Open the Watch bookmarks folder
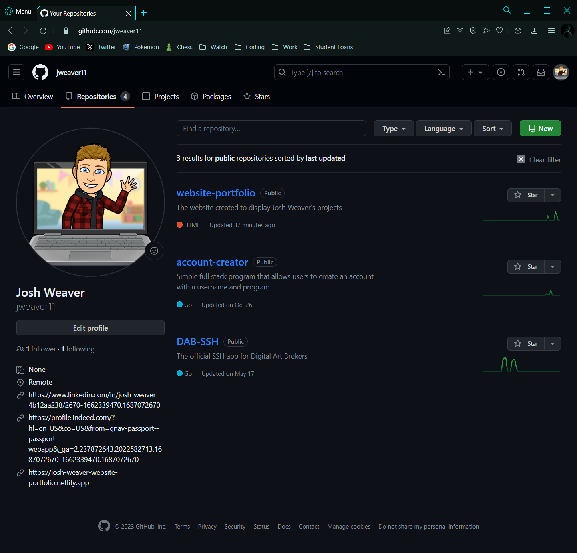The width and height of the screenshot is (577, 553). click(213, 47)
